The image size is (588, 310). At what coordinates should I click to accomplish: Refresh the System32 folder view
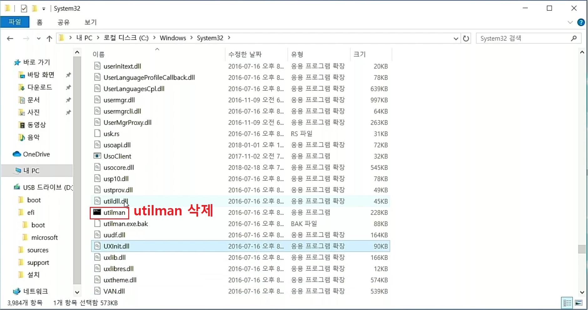tap(466, 38)
